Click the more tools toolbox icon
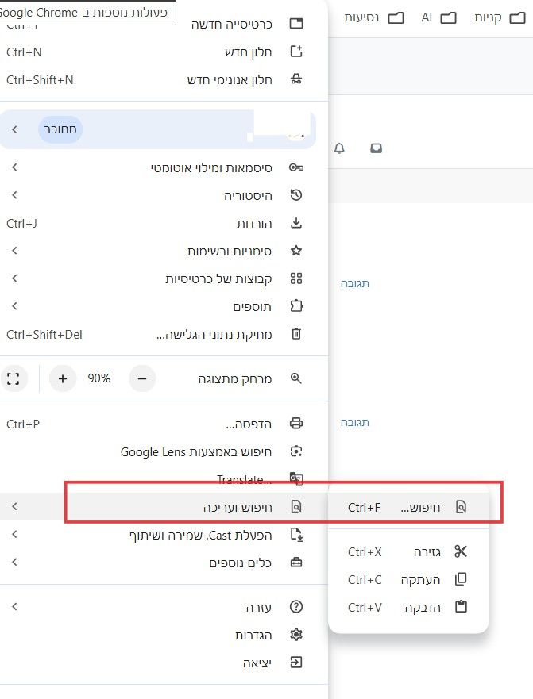 pyautogui.click(x=296, y=563)
